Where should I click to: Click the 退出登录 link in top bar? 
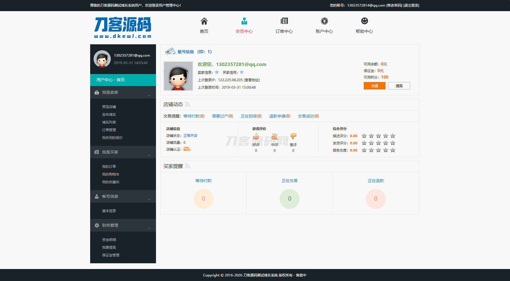pos(411,5)
